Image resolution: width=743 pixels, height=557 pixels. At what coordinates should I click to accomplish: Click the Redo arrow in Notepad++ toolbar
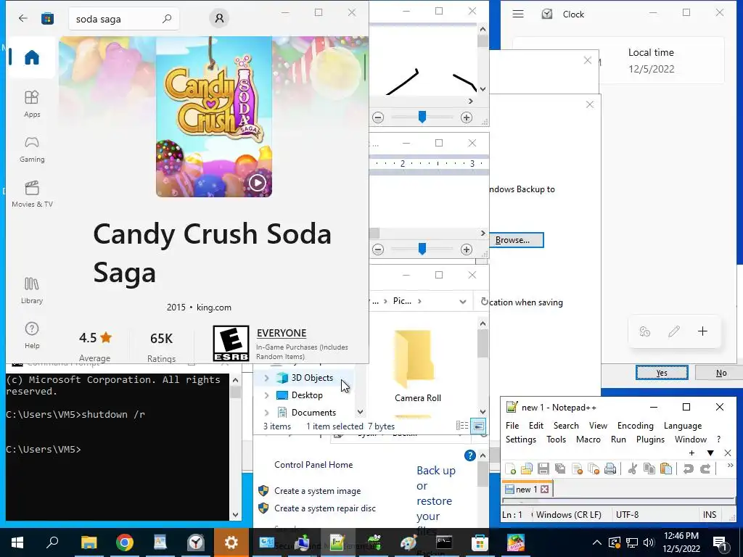pyautogui.click(x=705, y=469)
